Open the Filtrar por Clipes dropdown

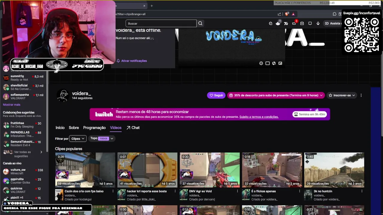click(78, 139)
